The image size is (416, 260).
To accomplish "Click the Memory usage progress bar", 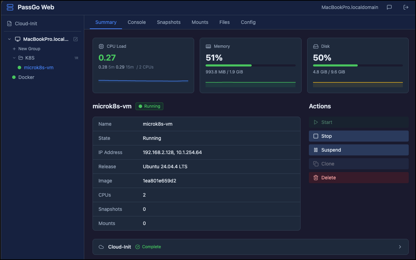I will [250, 65].
